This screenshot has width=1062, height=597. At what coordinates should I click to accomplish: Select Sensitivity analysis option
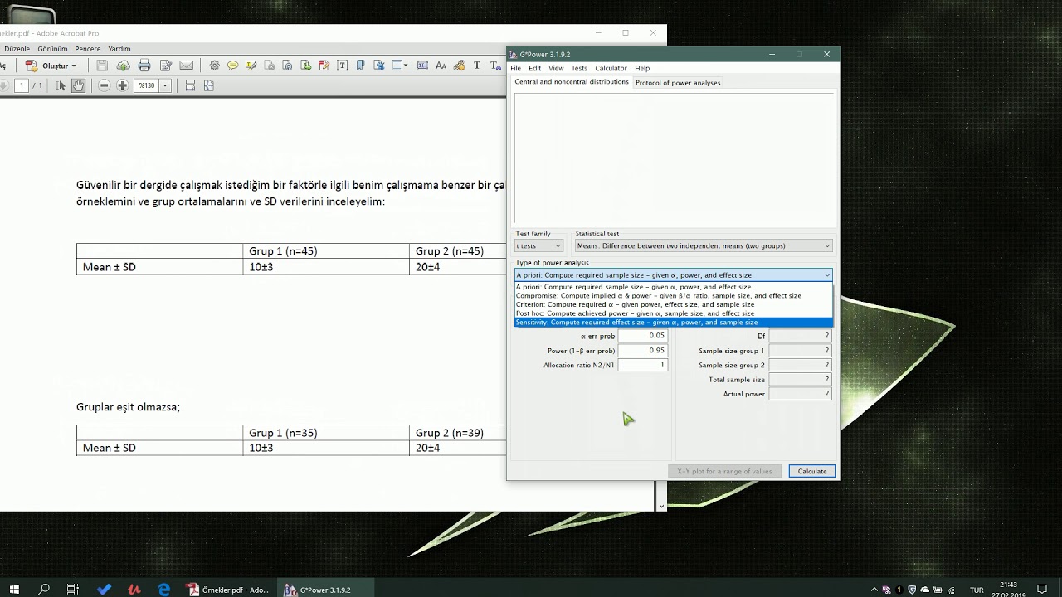[674, 323]
